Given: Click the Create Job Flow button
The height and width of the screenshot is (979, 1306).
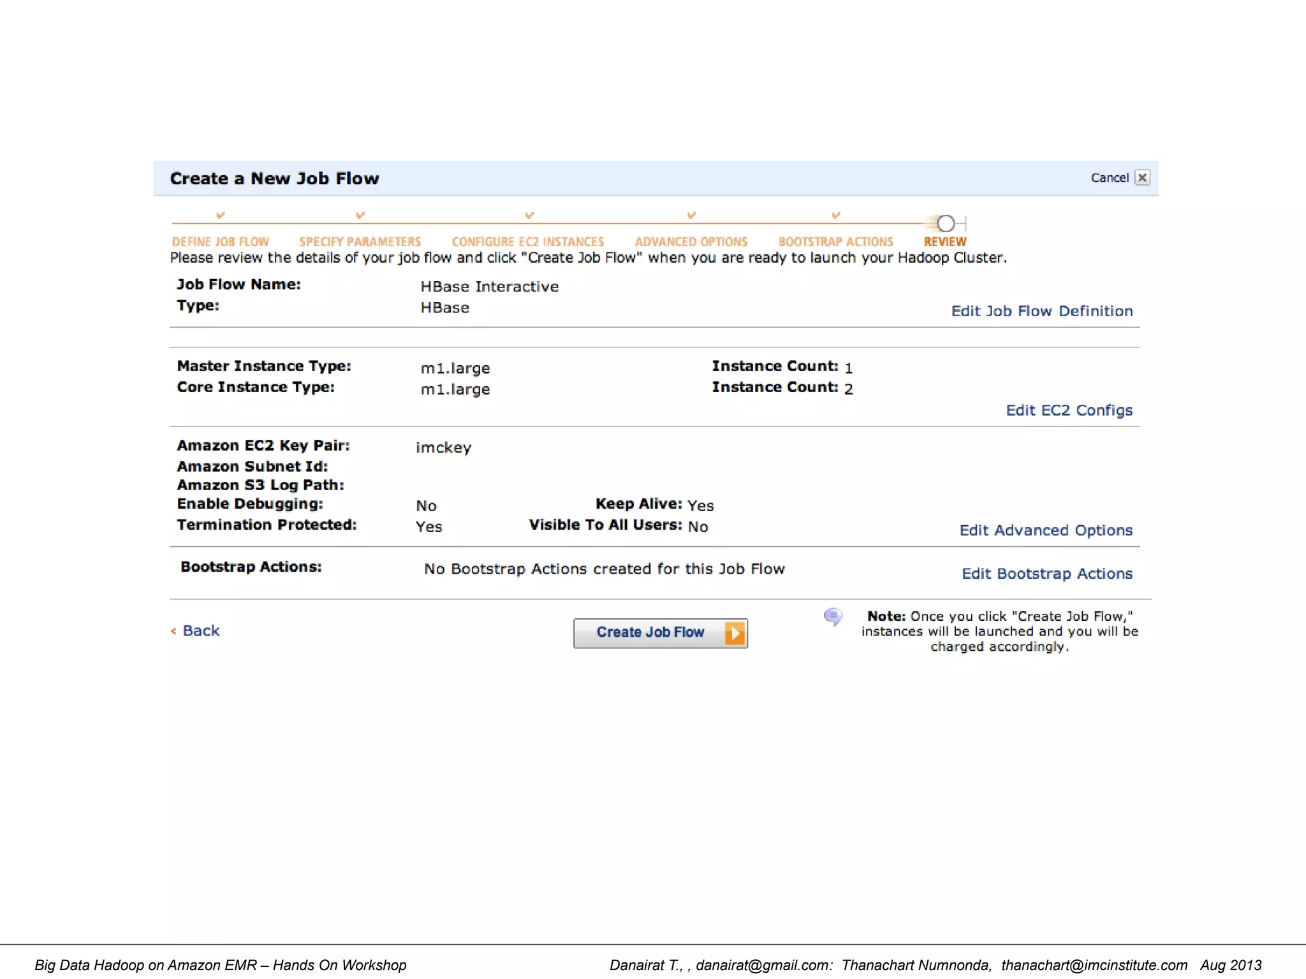Looking at the screenshot, I should coord(661,633).
